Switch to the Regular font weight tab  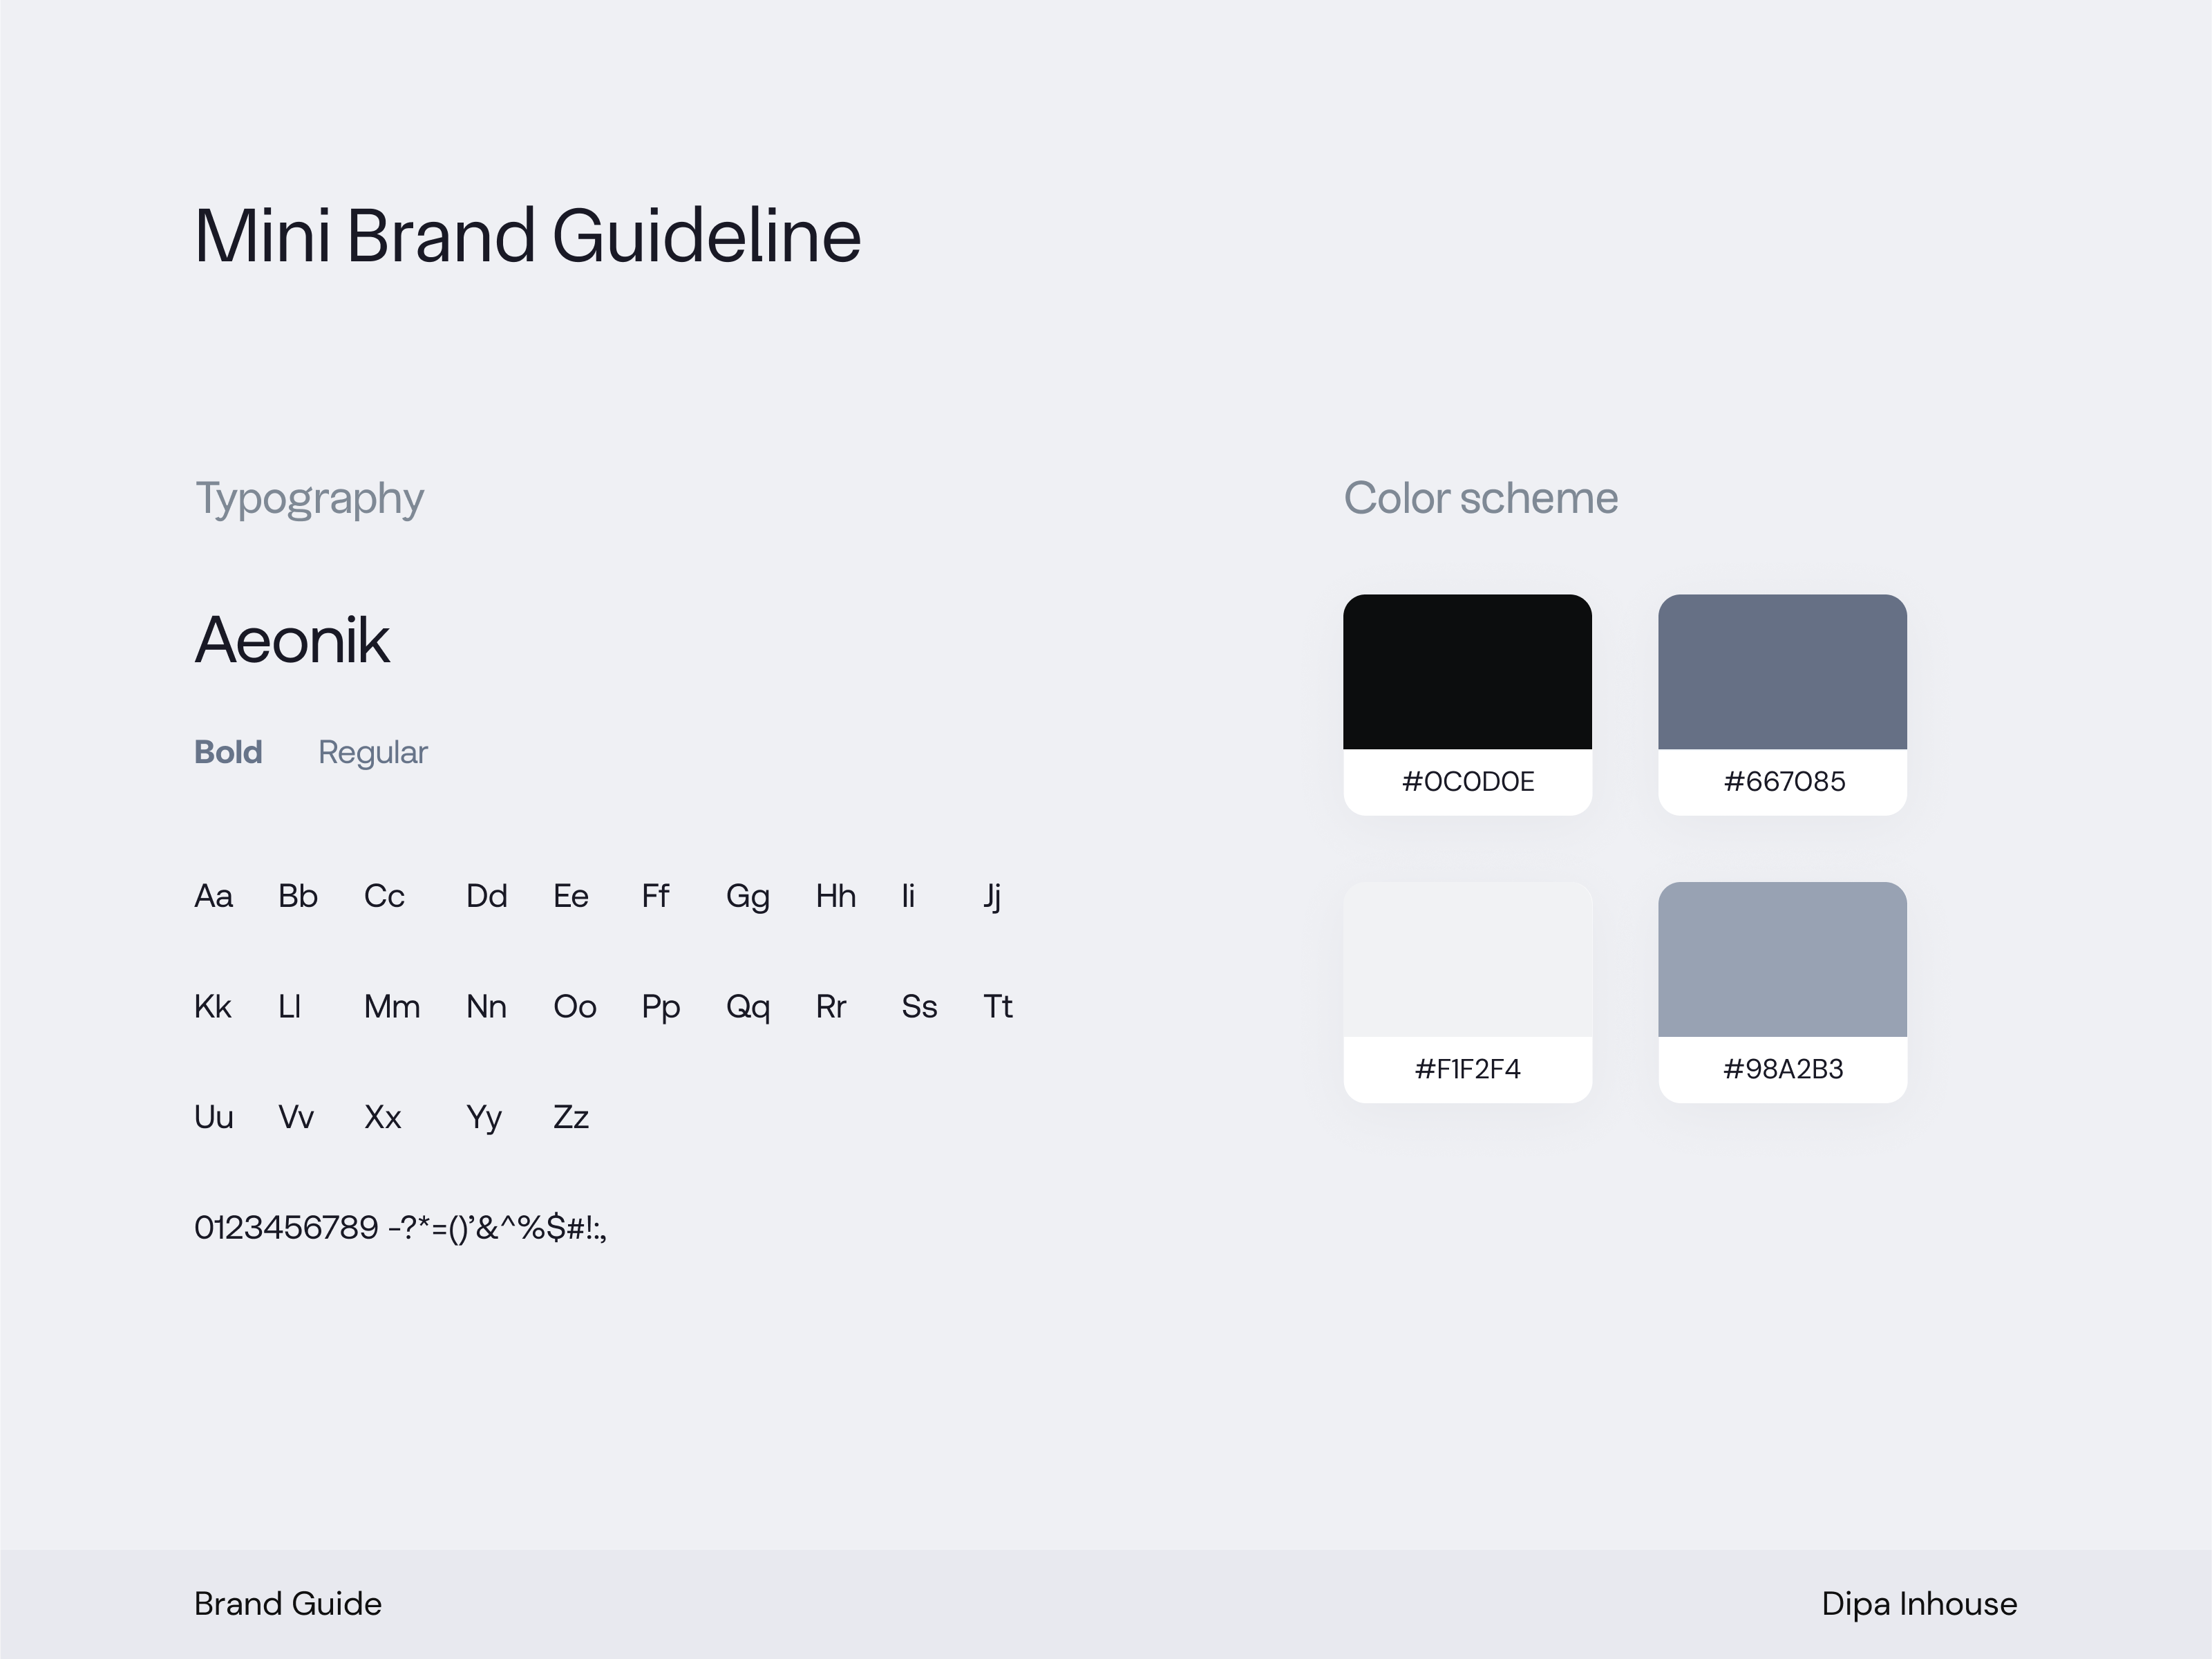372,751
